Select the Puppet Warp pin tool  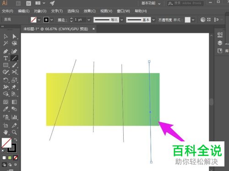(14, 87)
